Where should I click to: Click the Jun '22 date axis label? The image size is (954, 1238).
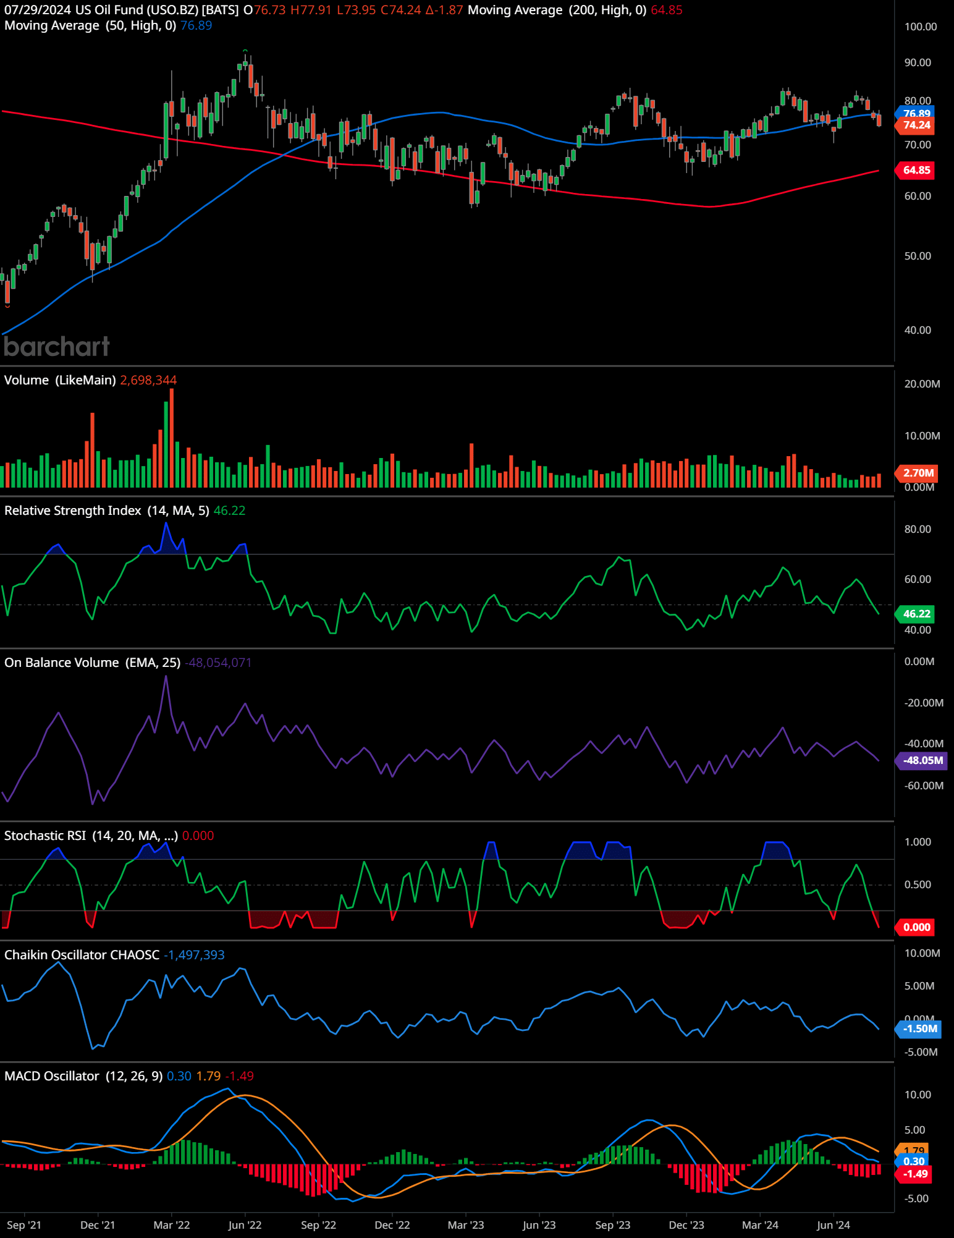[x=245, y=1226]
